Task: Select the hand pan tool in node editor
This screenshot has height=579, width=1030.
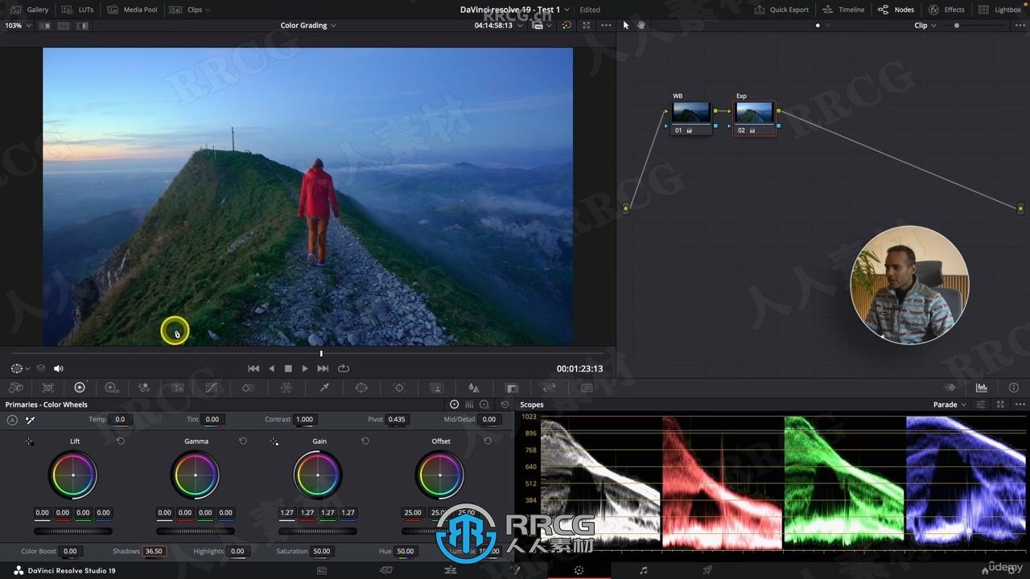Action: pyautogui.click(x=641, y=25)
